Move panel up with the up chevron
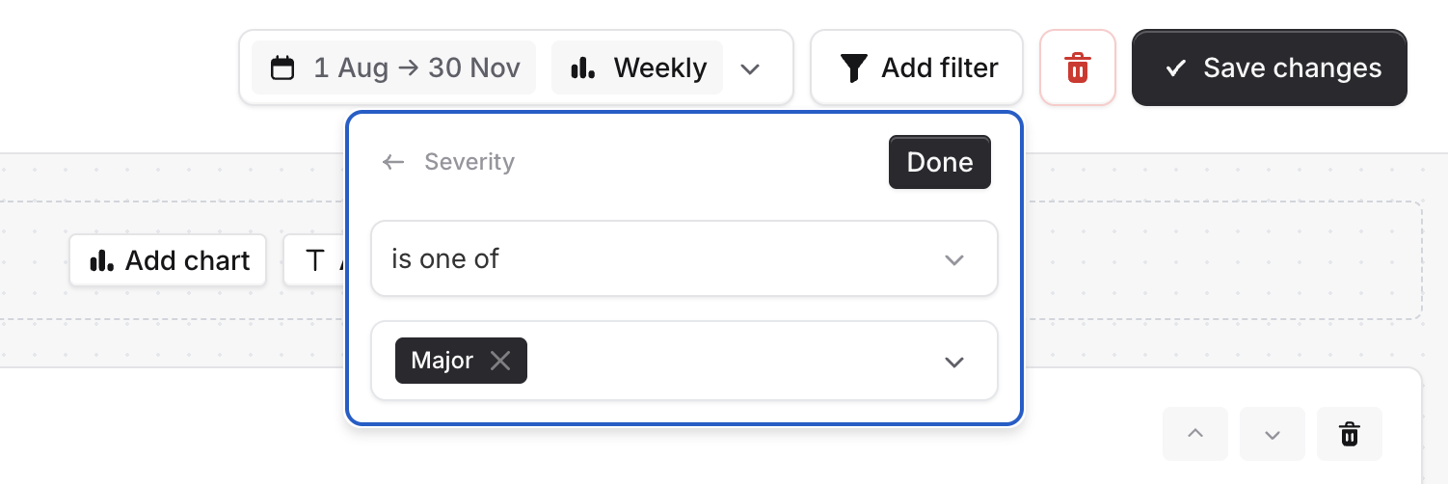The width and height of the screenshot is (1448, 484). click(1195, 435)
